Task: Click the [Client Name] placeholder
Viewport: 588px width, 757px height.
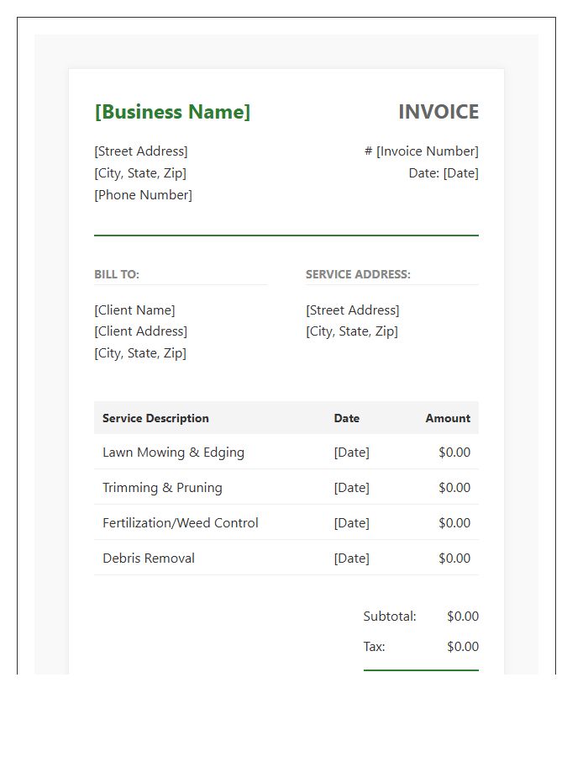Action: coord(134,310)
